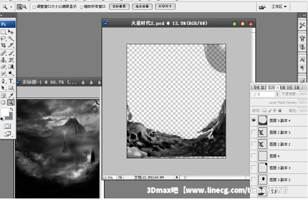The width and height of the screenshot is (308, 200).
Task: Select the Eyedropper tool
Action: pyautogui.click(x=11, y=95)
